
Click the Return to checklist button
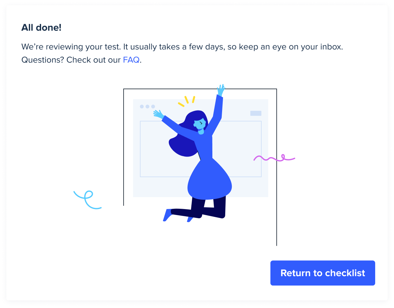tap(322, 273)
